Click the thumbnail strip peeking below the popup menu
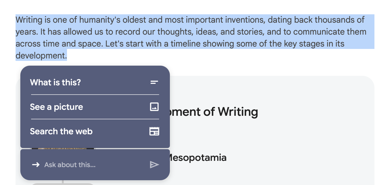387x185 pixels. [x=63, y=148]
